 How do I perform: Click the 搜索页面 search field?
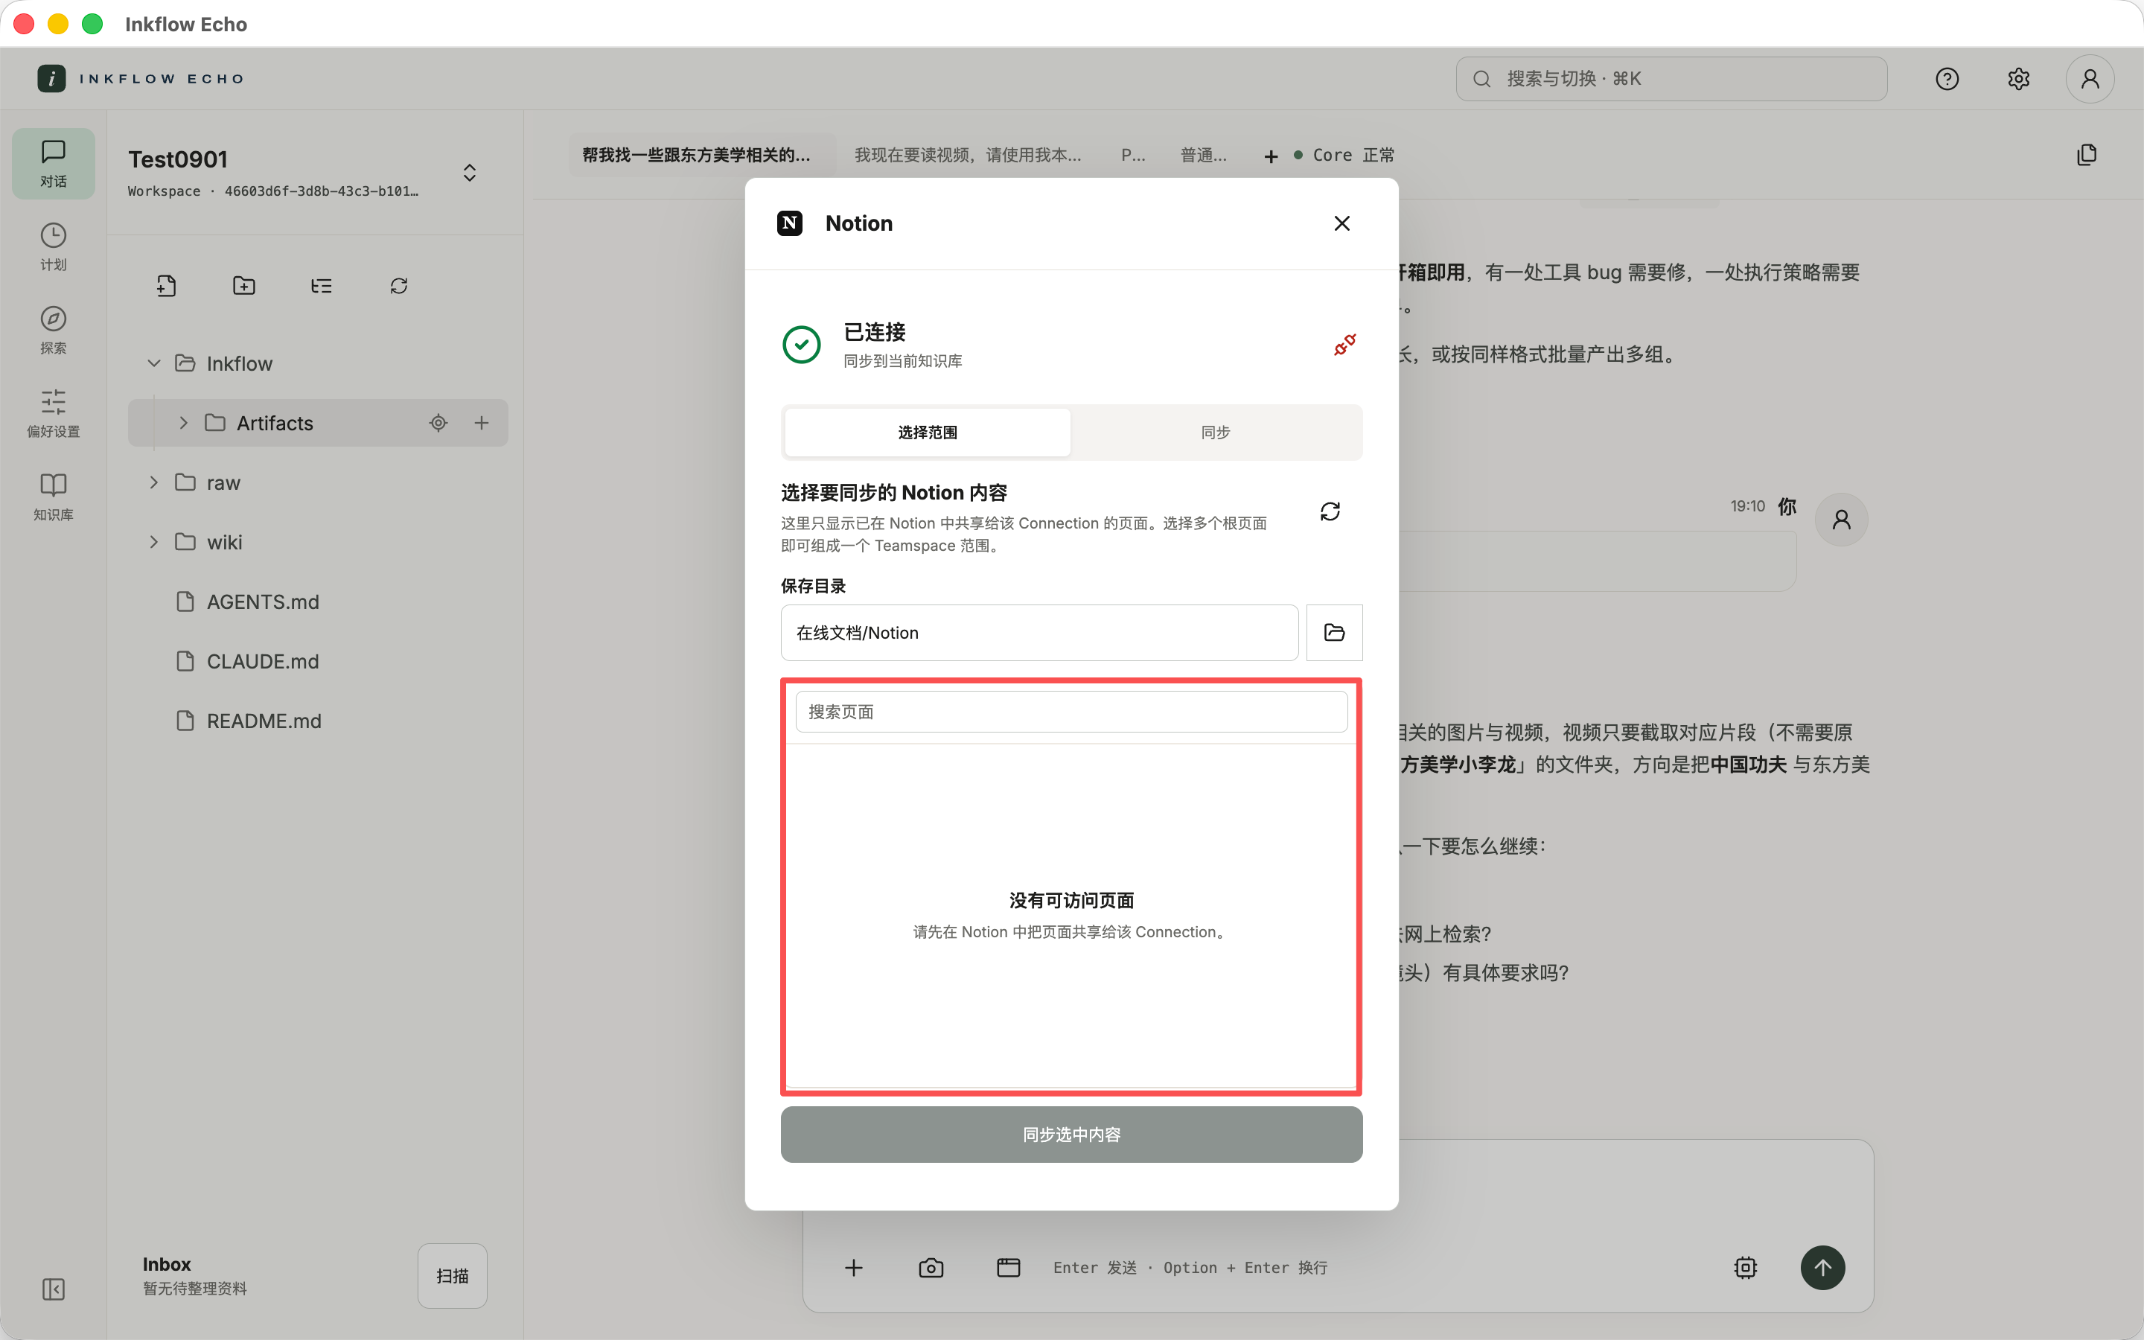click(1071, 712)
